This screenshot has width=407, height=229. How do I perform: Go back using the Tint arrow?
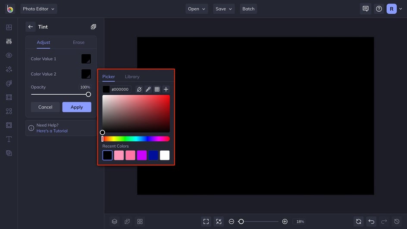31,27
